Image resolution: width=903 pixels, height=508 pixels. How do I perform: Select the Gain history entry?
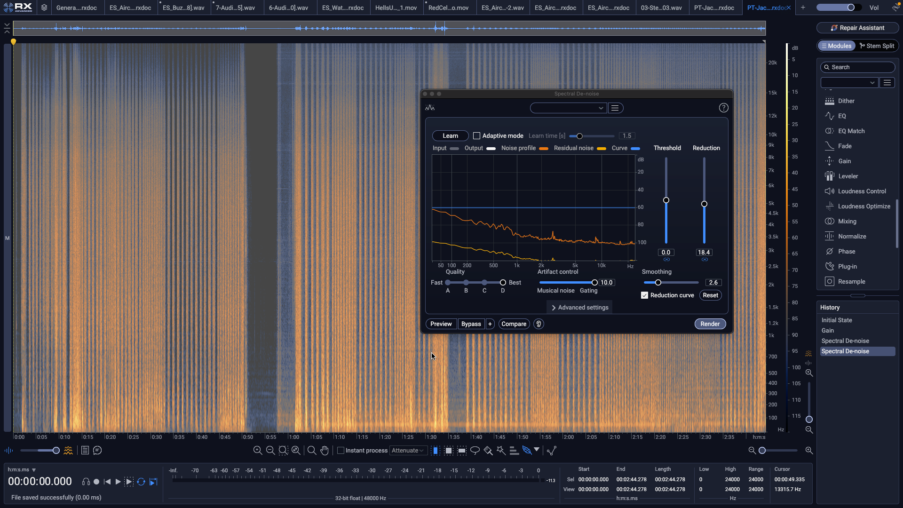click(857, 330)
